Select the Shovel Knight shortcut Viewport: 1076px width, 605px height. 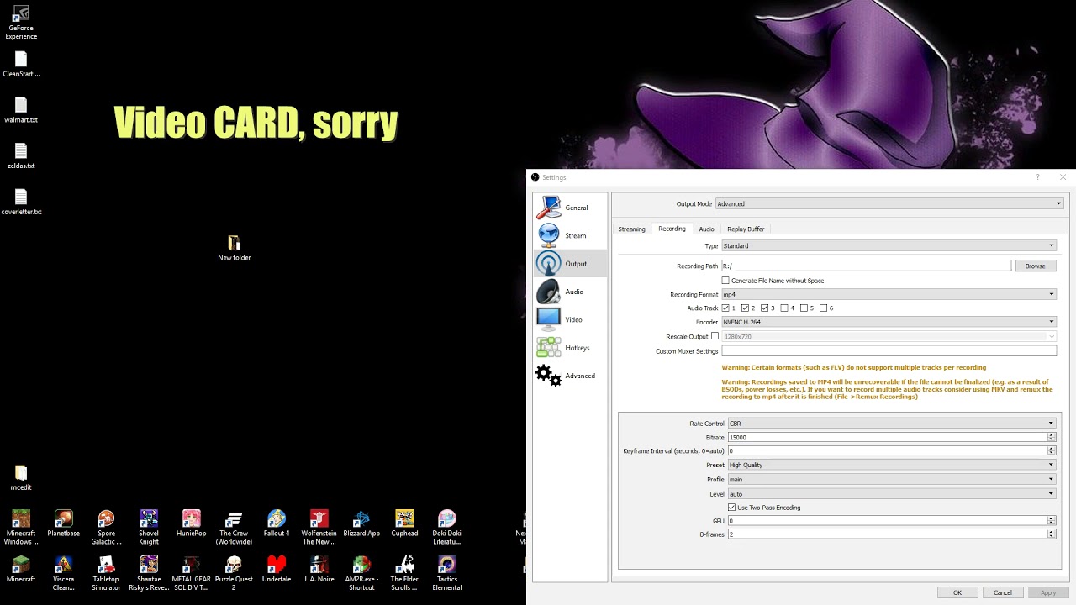pos(149,529)
